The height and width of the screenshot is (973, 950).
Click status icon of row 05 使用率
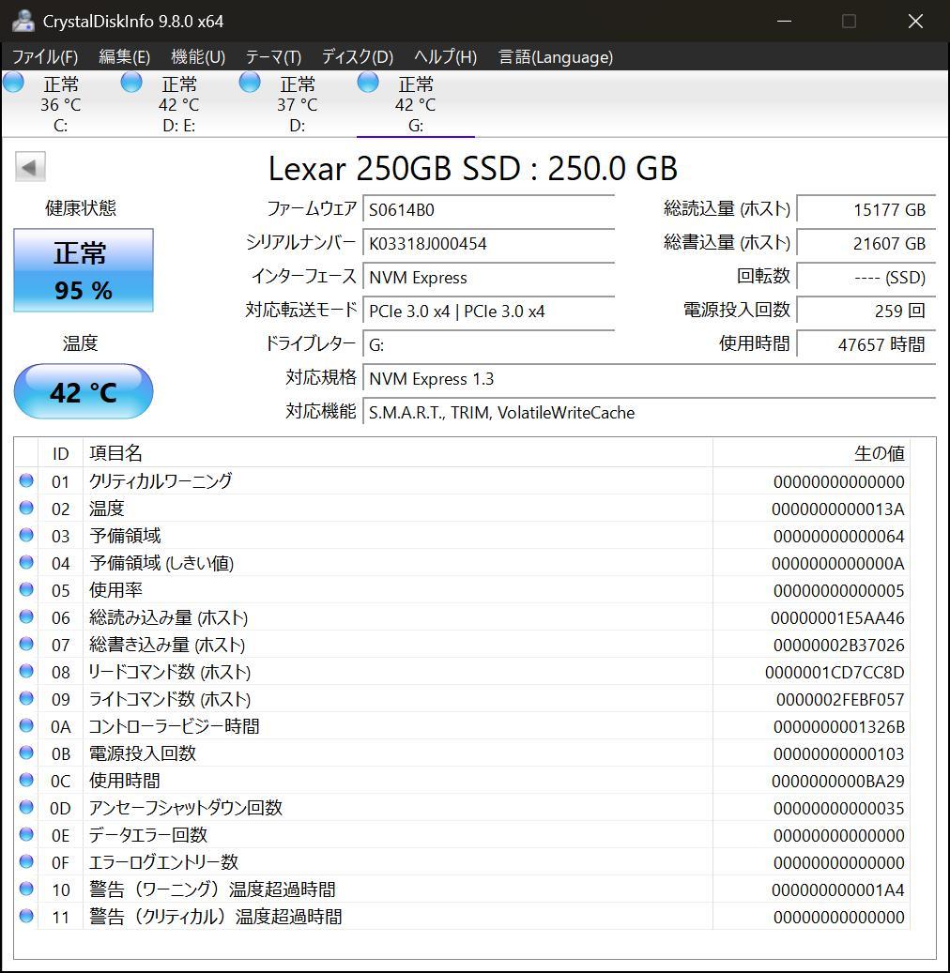click(x=26, y=589)
